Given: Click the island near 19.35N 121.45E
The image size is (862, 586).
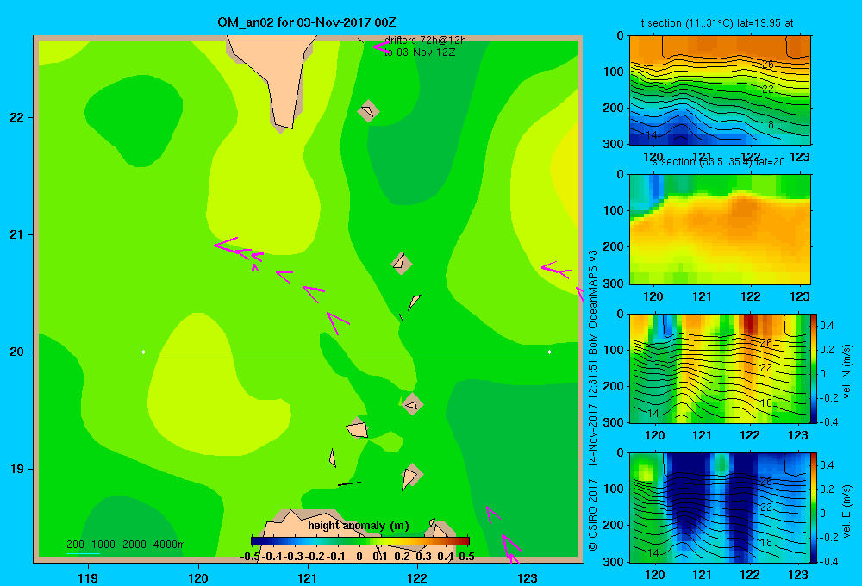Looking at the screenshot, I should (358, 428).
